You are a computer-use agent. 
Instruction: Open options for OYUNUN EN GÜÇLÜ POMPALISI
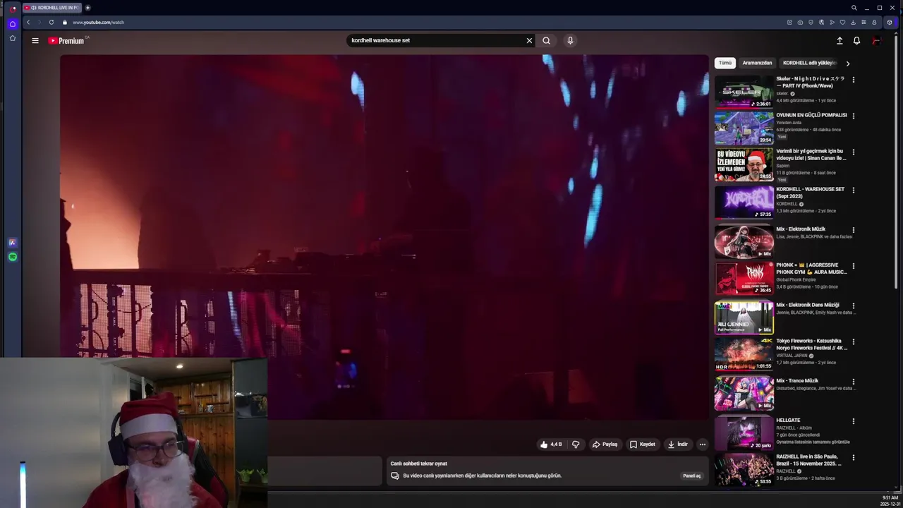(x=853, y=116)
